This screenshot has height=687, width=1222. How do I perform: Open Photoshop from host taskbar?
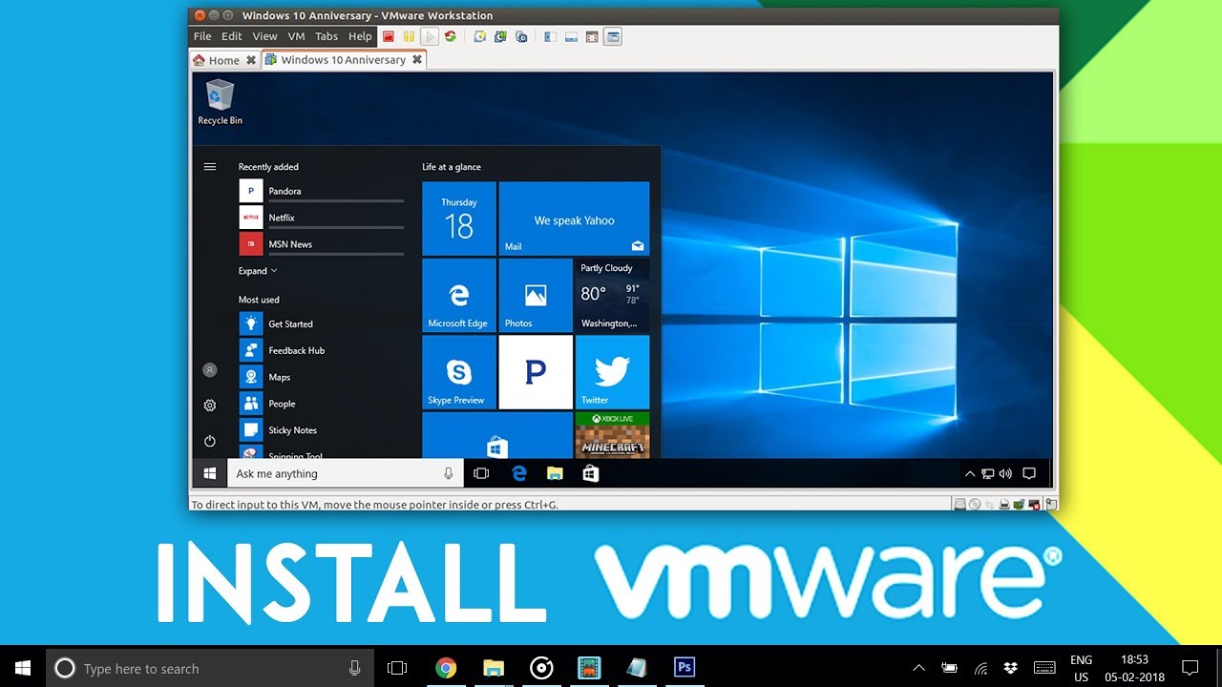[685, 668]
